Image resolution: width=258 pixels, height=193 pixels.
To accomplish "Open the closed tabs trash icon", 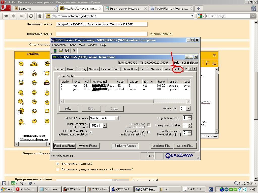I will pos(254,8).
